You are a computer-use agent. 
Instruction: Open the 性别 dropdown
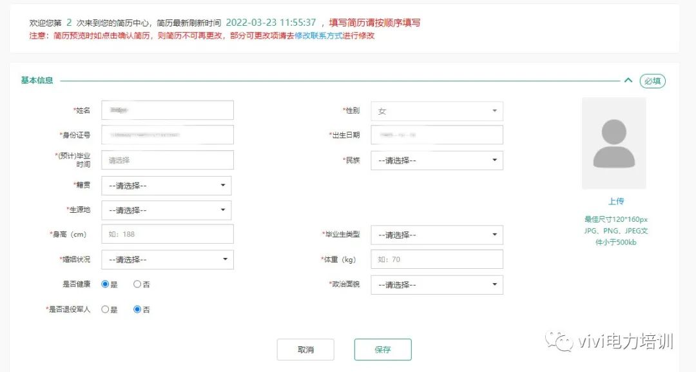coord(436,111)
